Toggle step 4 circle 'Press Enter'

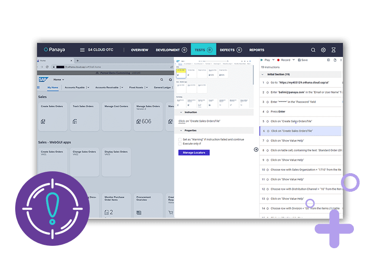point(268,112)
